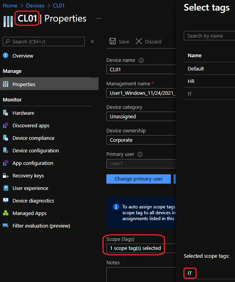Click the Overview info icon
This screenshot has height=282, width=235.
point(5,56)
